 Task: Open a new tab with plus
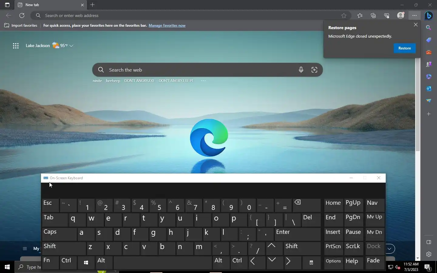click(x=93, y=5)
